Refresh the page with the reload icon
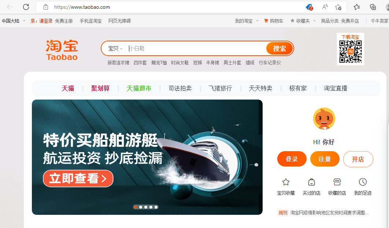 click(x=26, y=7)
